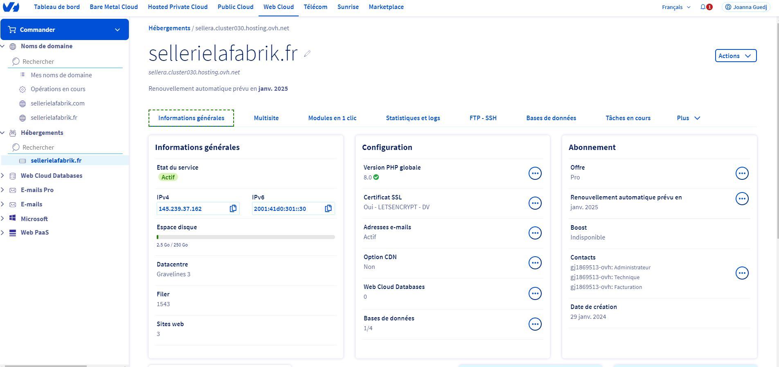Copy the IPv4 address to clipboard
Image resolution: width=779 pixels, height=367 pixels.
tap(233, 208)
